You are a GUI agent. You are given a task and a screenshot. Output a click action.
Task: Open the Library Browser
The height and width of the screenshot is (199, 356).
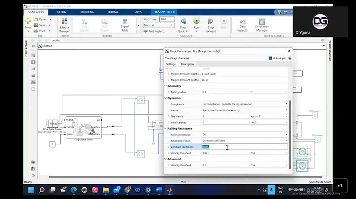[64, 25]
